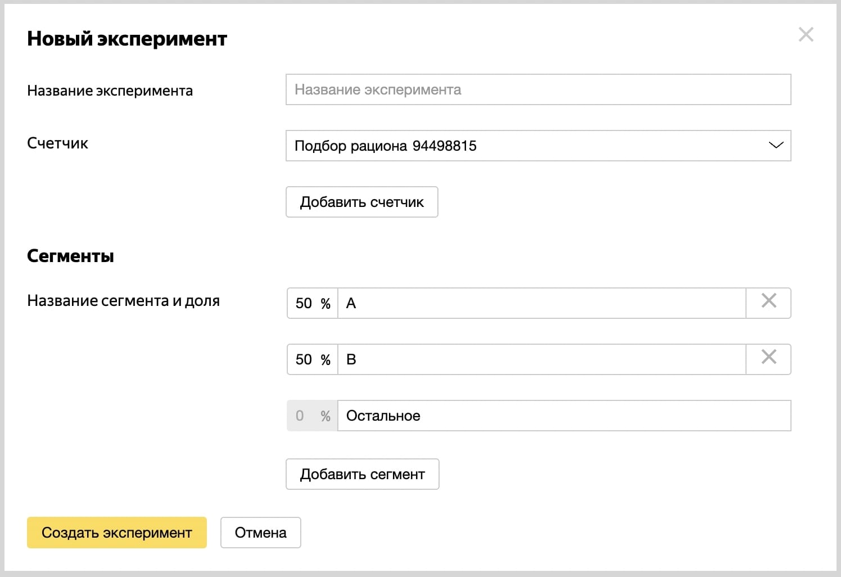
Task: Click the Остальное segment name field
Action: (x=563, y=416)
